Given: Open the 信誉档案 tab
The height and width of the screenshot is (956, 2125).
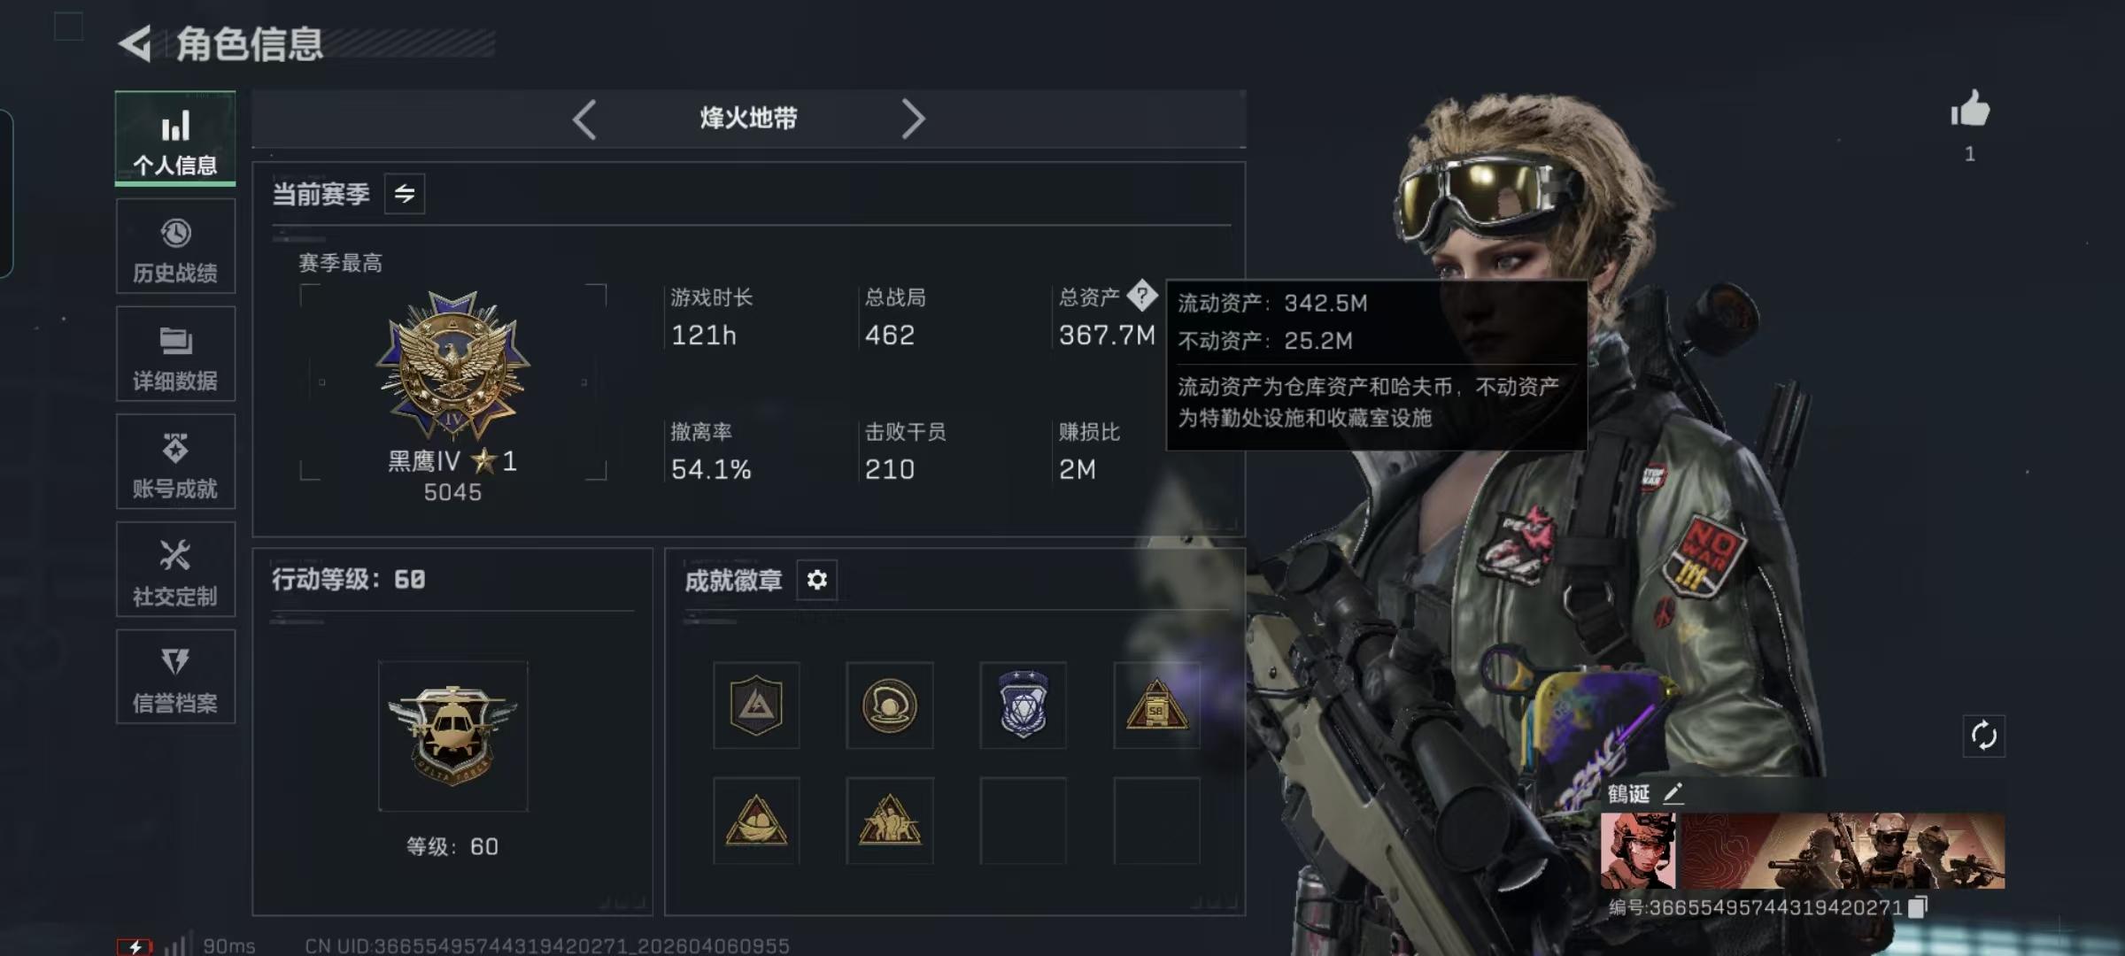Looking at the screenshot, I should (175, 677).
